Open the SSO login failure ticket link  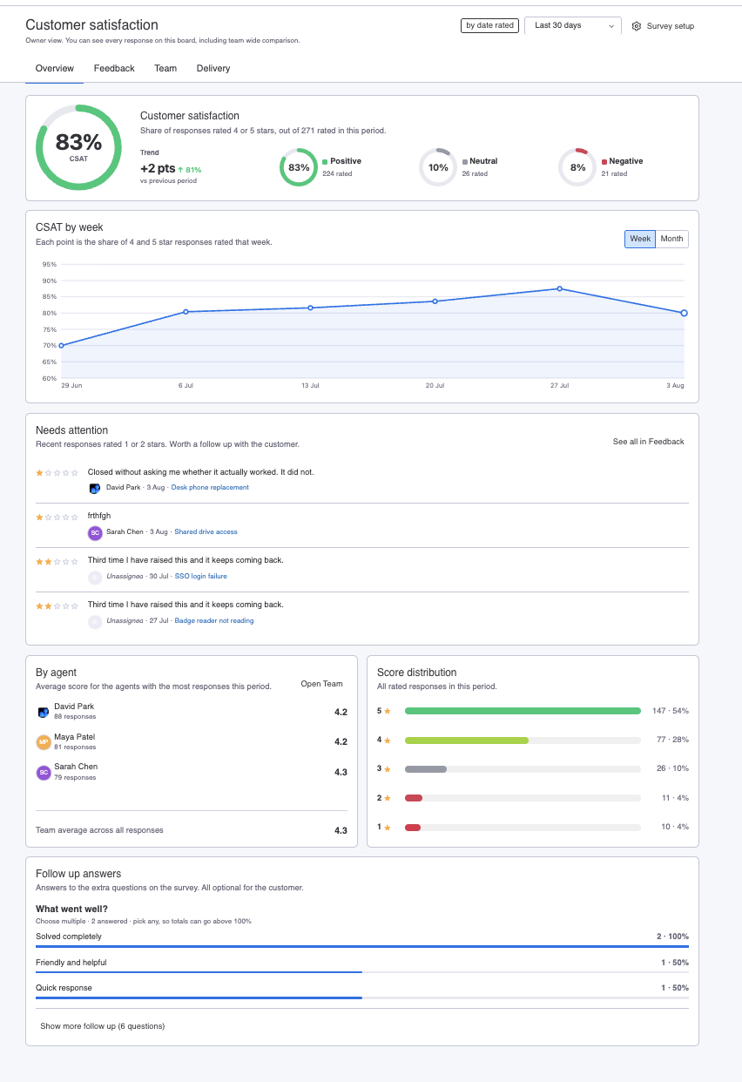[x=201, y=577]
